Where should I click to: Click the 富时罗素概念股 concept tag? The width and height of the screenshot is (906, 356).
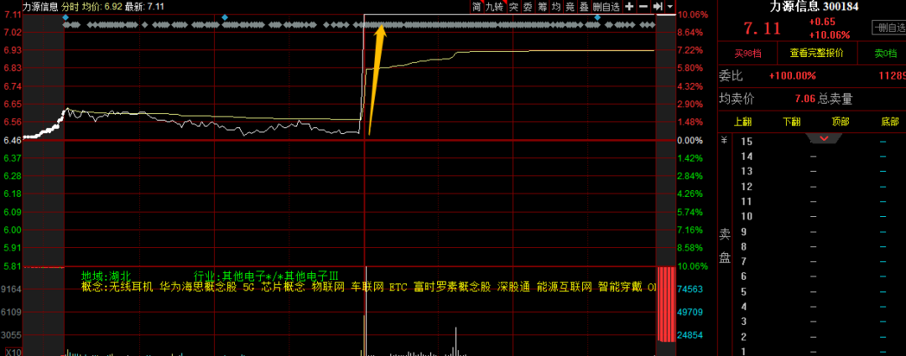(452, 286)
